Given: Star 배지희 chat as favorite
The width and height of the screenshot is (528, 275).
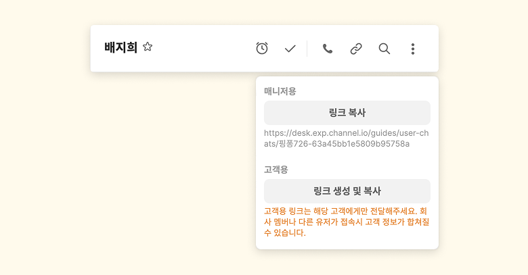Looking at the screenshot, I should 148,47.
